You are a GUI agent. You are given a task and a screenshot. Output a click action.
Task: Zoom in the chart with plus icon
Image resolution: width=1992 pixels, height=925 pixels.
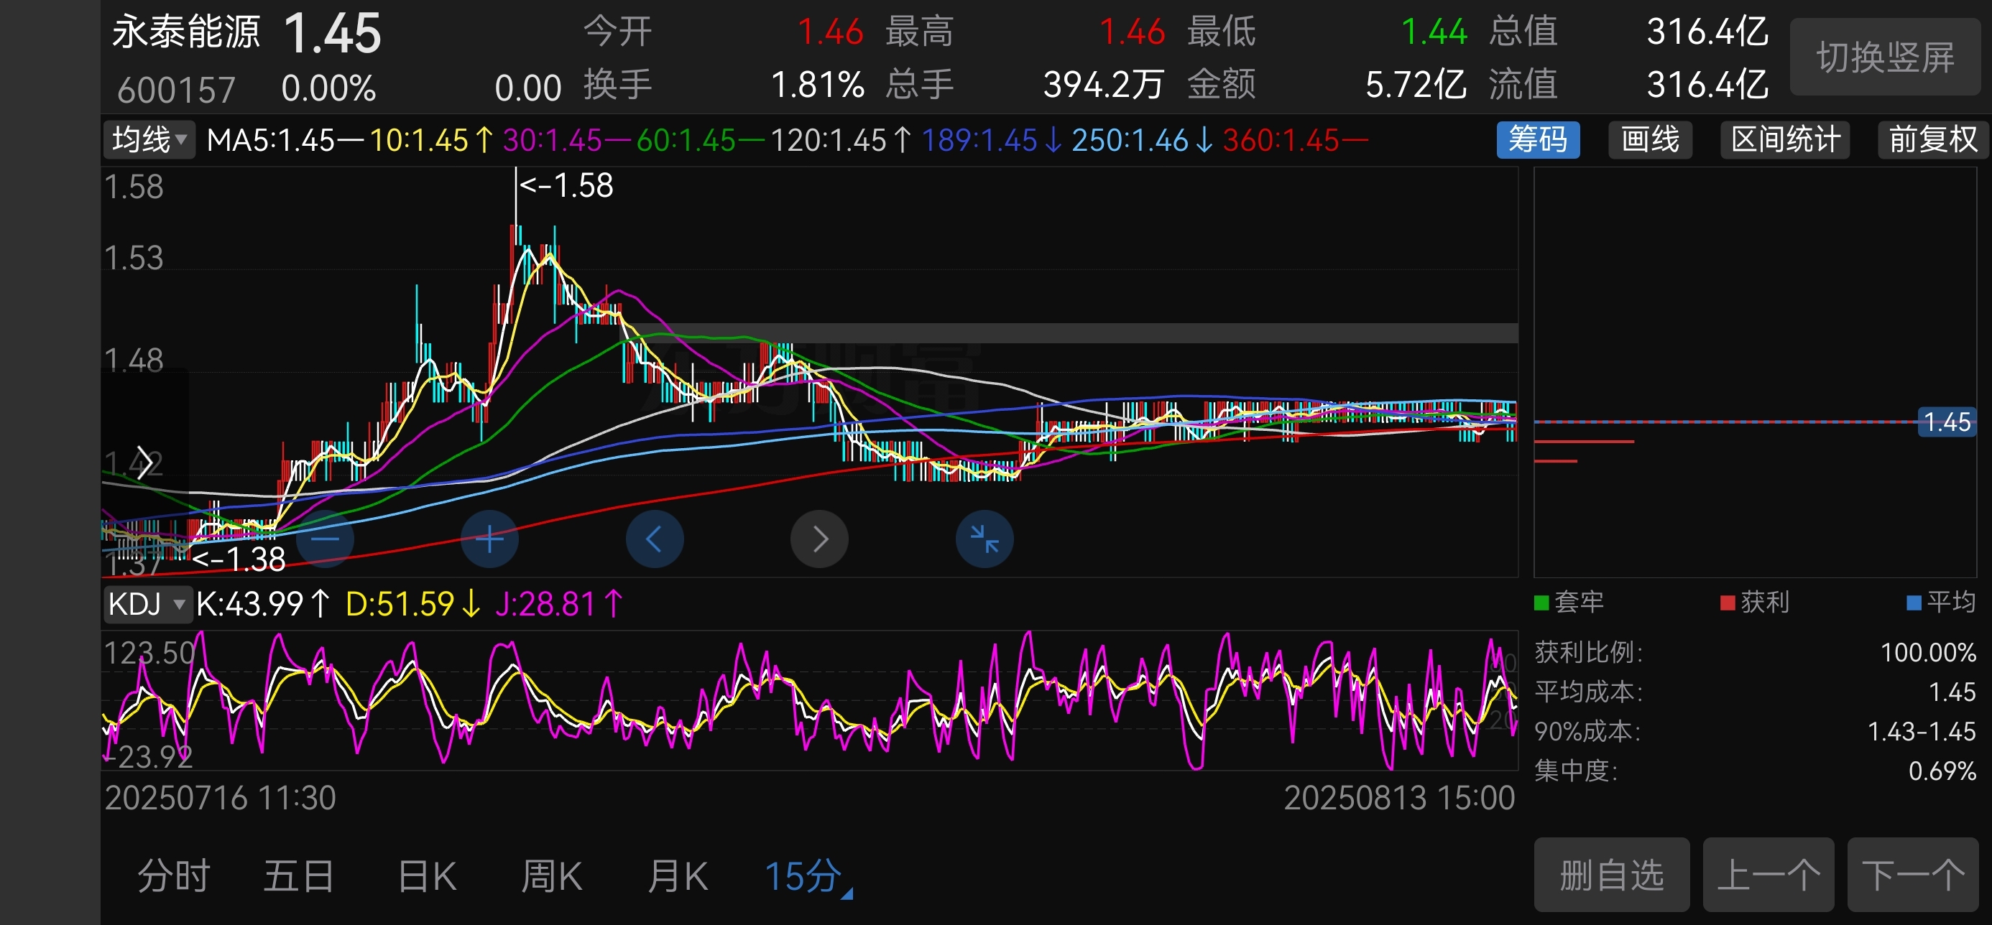click(489, 539)
